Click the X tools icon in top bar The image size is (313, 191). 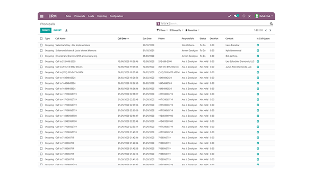click(249, 16)
